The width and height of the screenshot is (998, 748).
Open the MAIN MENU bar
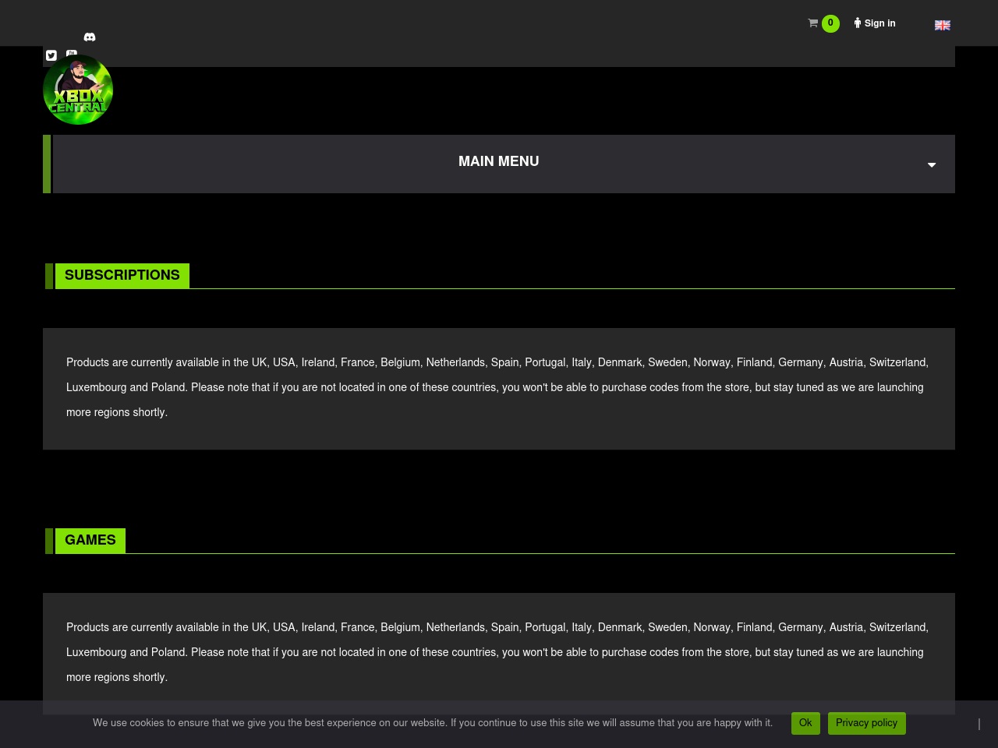pyautogui.click(x=499, y=164)
